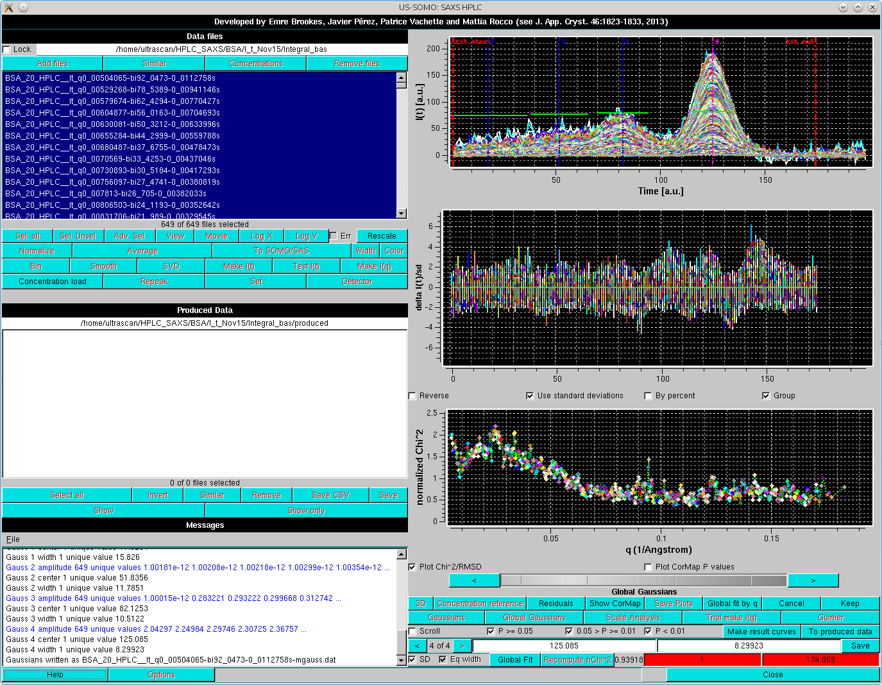Click Sel. all for data files
Screen dimensions: 882x685
[x=28, y=236]
